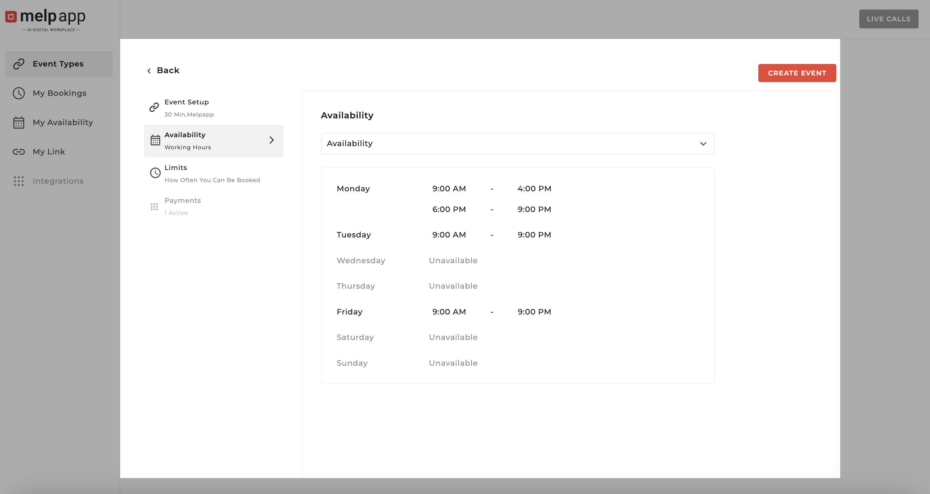Click the Limits clock icon
930x494 pixels.
tap(155, 173)
